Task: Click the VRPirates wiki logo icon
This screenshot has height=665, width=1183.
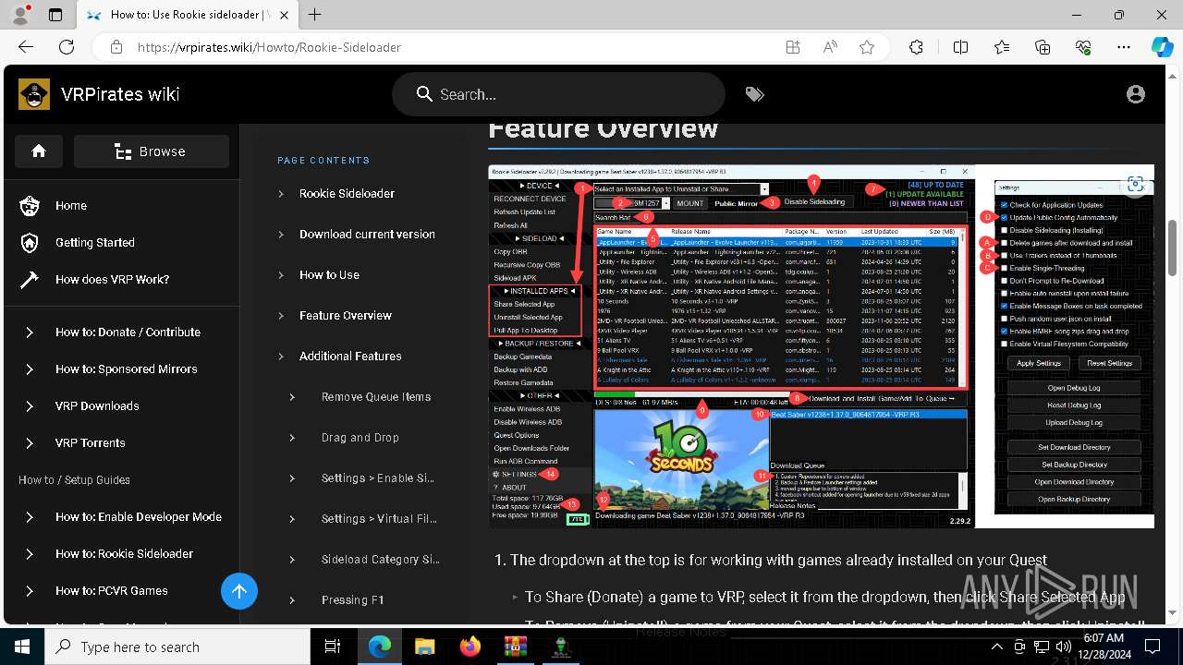Action: (x=34, y=94)
